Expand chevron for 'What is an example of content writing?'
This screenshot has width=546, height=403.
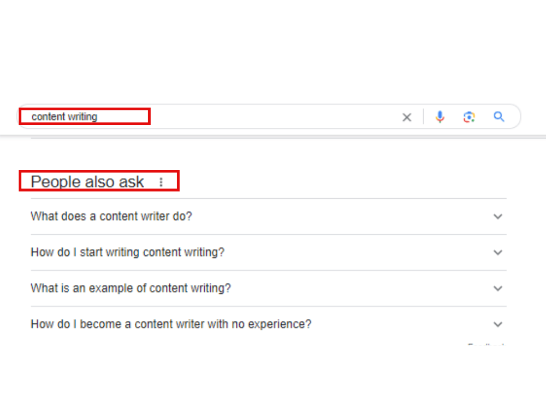pos(497,288)
